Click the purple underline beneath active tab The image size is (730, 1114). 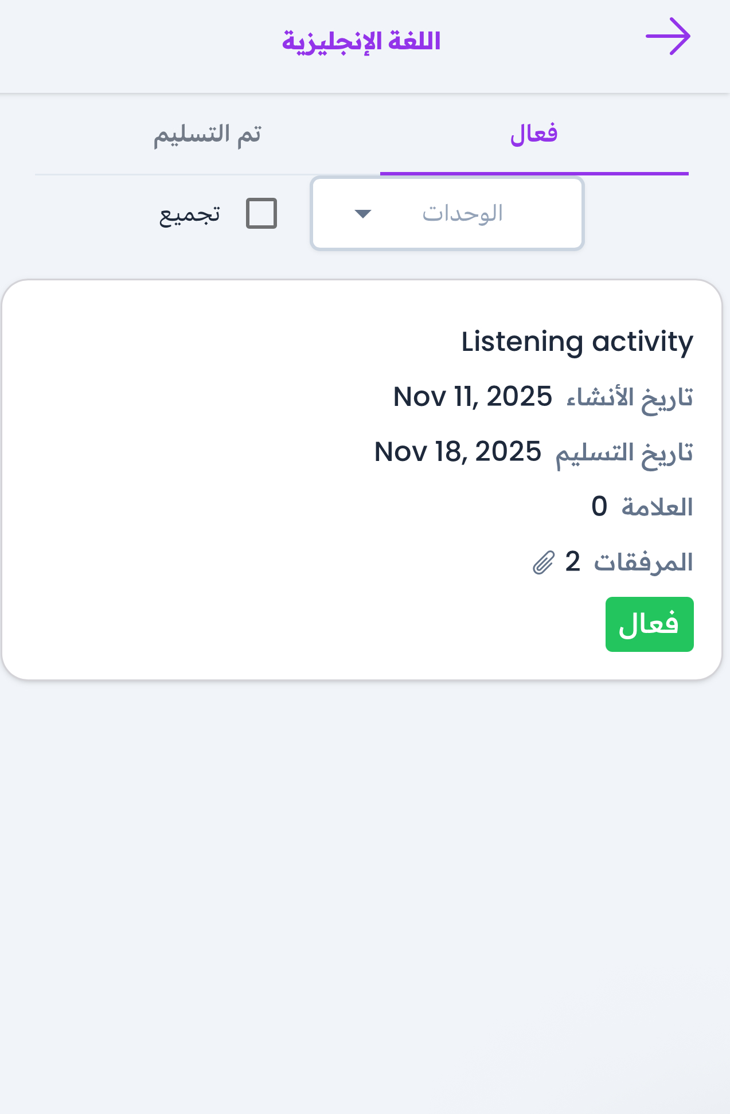(534, 173)
